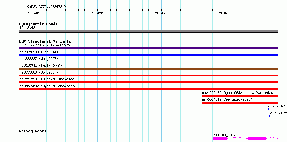
Task: Select the Cytogenetic Bands track title
Action: pos(38,24)
